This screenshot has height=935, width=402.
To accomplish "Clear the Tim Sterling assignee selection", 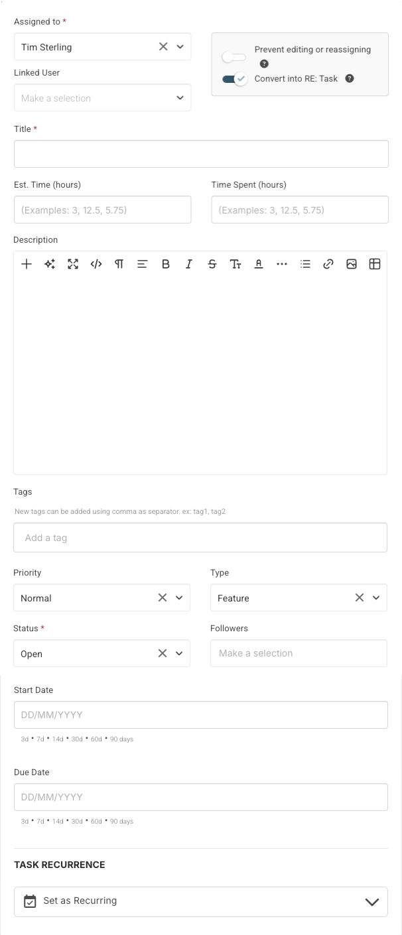I will [163, 47].
